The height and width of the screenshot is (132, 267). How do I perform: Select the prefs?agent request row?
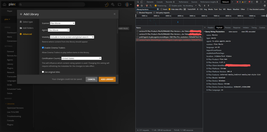point(169,37)
